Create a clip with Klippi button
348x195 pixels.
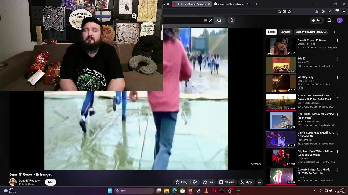point(246,182)
